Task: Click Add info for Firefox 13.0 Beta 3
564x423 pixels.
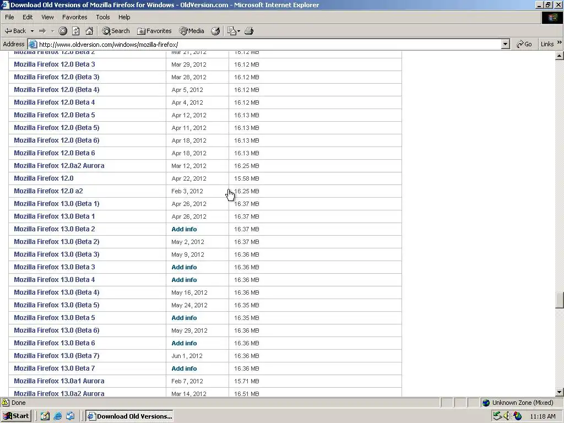Action: tap(184, 267)
